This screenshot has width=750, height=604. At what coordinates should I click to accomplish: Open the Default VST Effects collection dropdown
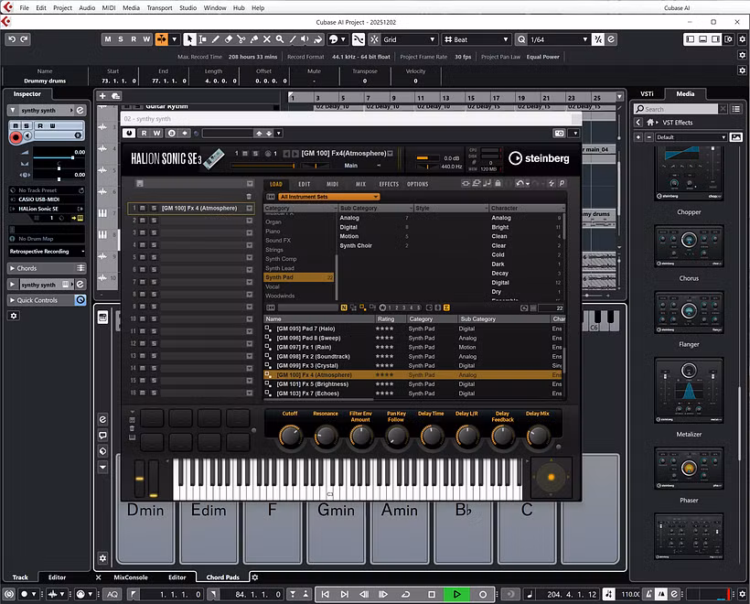pos(691,137)
